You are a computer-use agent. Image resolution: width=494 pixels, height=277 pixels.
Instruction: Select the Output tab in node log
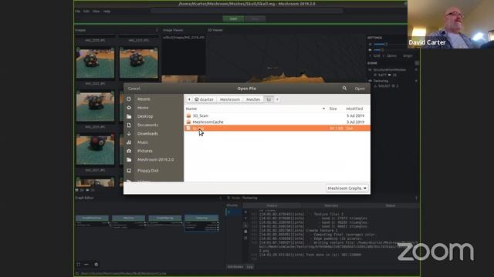[272, 205]
